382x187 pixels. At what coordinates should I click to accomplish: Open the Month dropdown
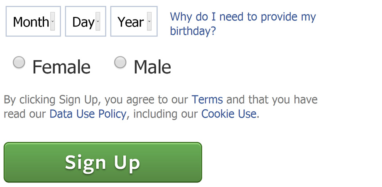point(33,22)
